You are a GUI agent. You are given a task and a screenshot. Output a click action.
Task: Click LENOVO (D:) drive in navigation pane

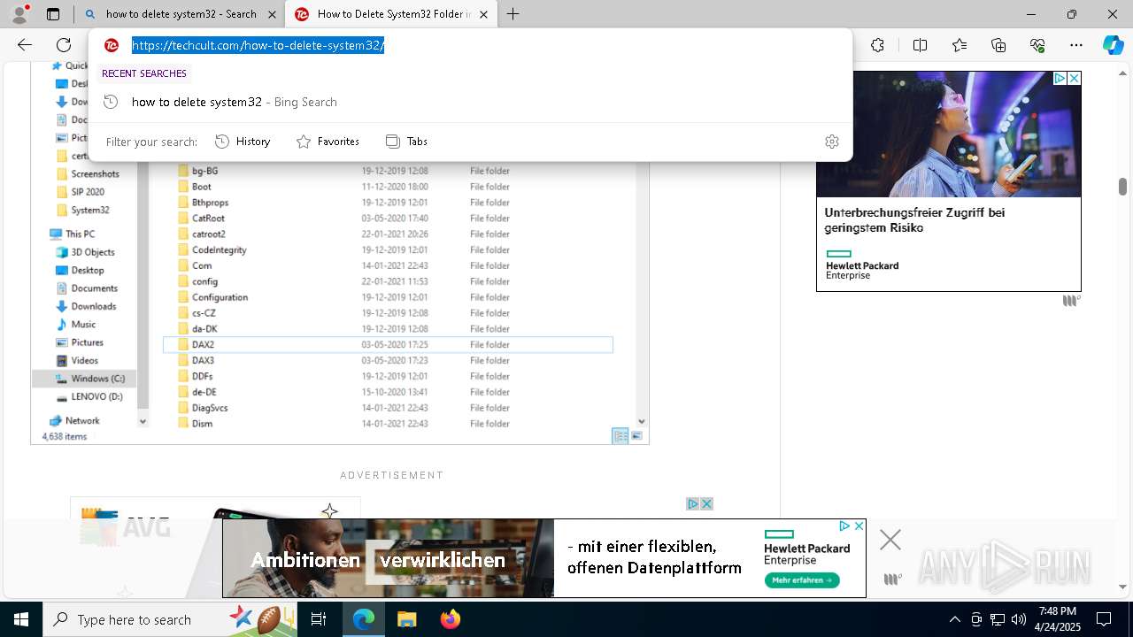click(89, 396)
